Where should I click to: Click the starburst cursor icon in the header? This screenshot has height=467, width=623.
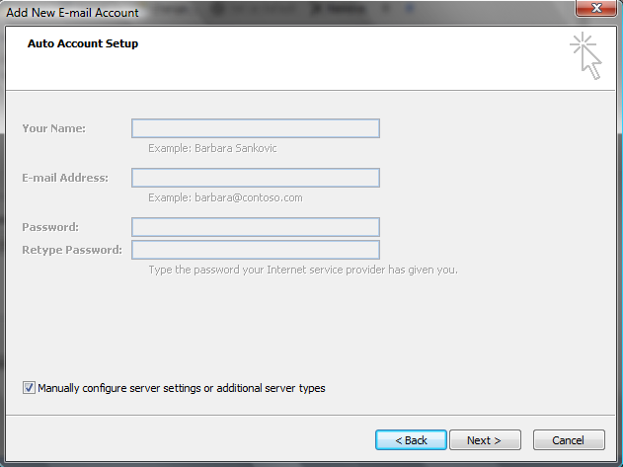point(584,56)
